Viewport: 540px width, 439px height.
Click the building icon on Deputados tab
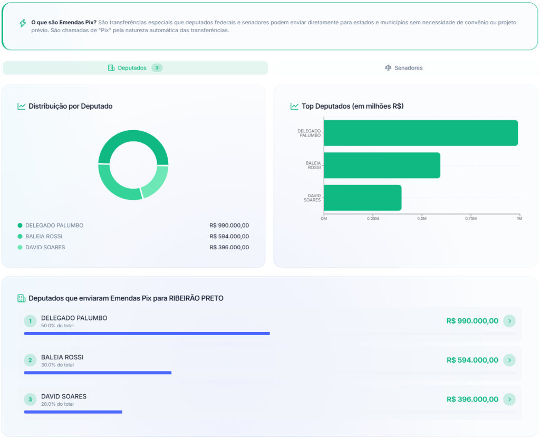coord(111,68)
